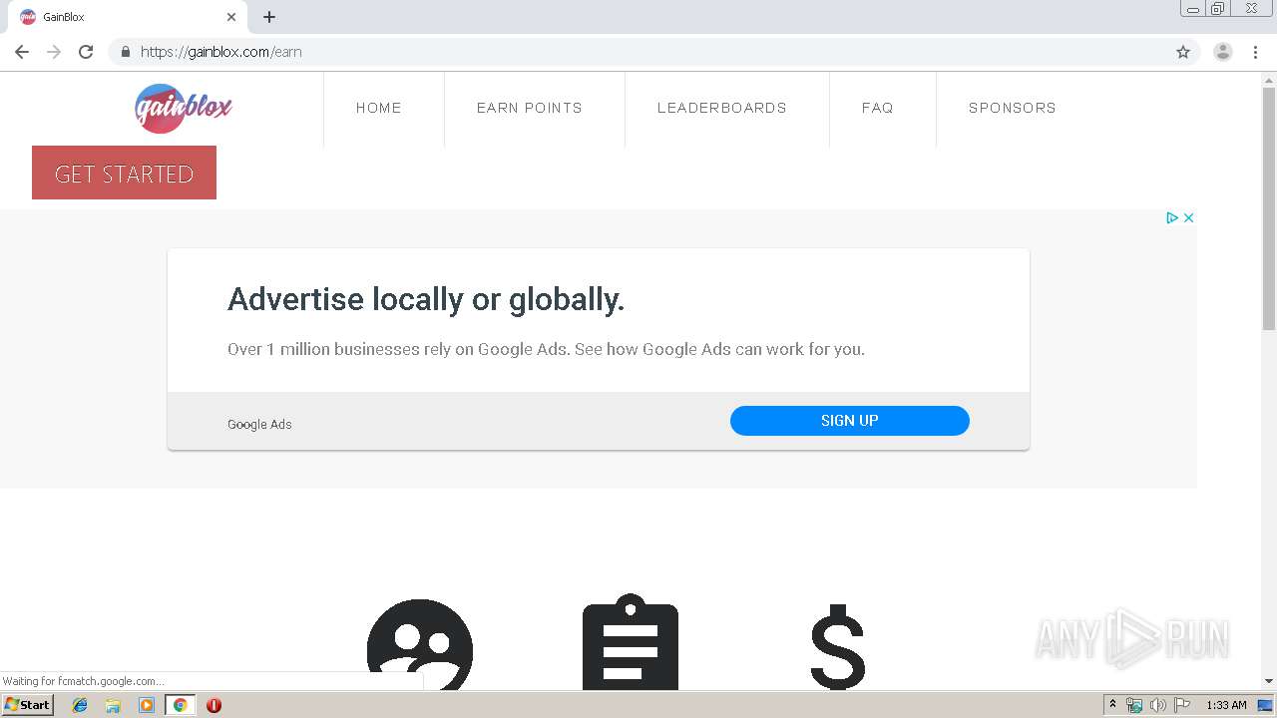Click the clipboard survey icon

[631, 642]
